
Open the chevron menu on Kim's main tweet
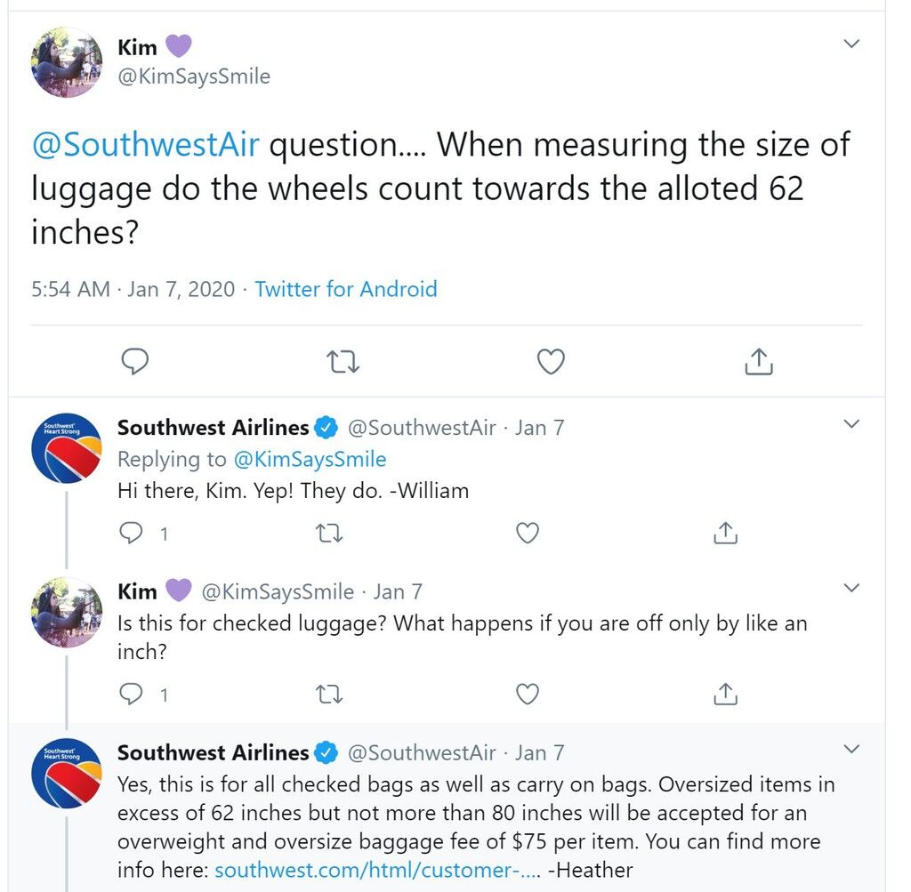click(851, 44)
